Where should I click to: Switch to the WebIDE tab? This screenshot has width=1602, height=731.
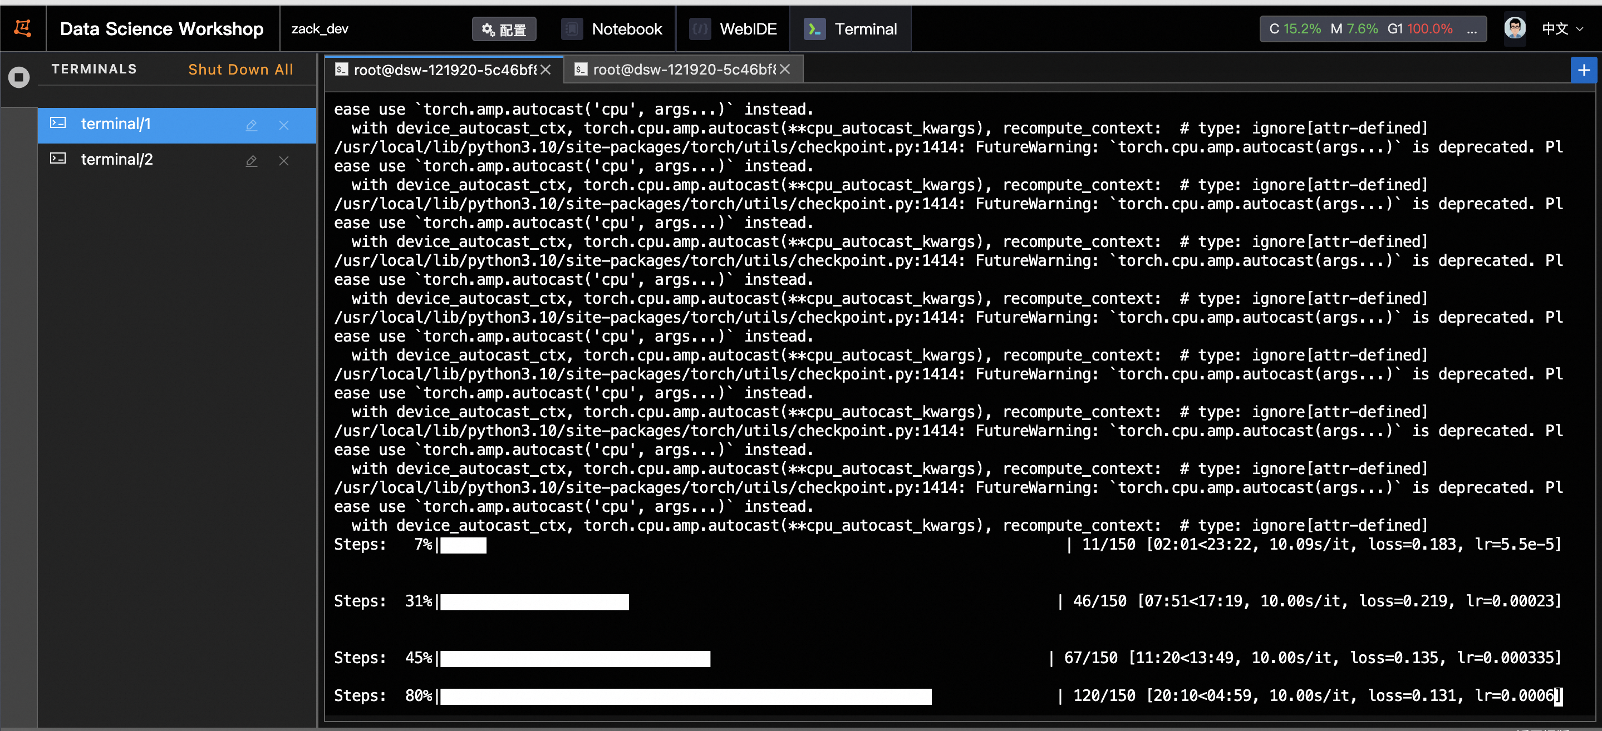(x=734, y=28)
